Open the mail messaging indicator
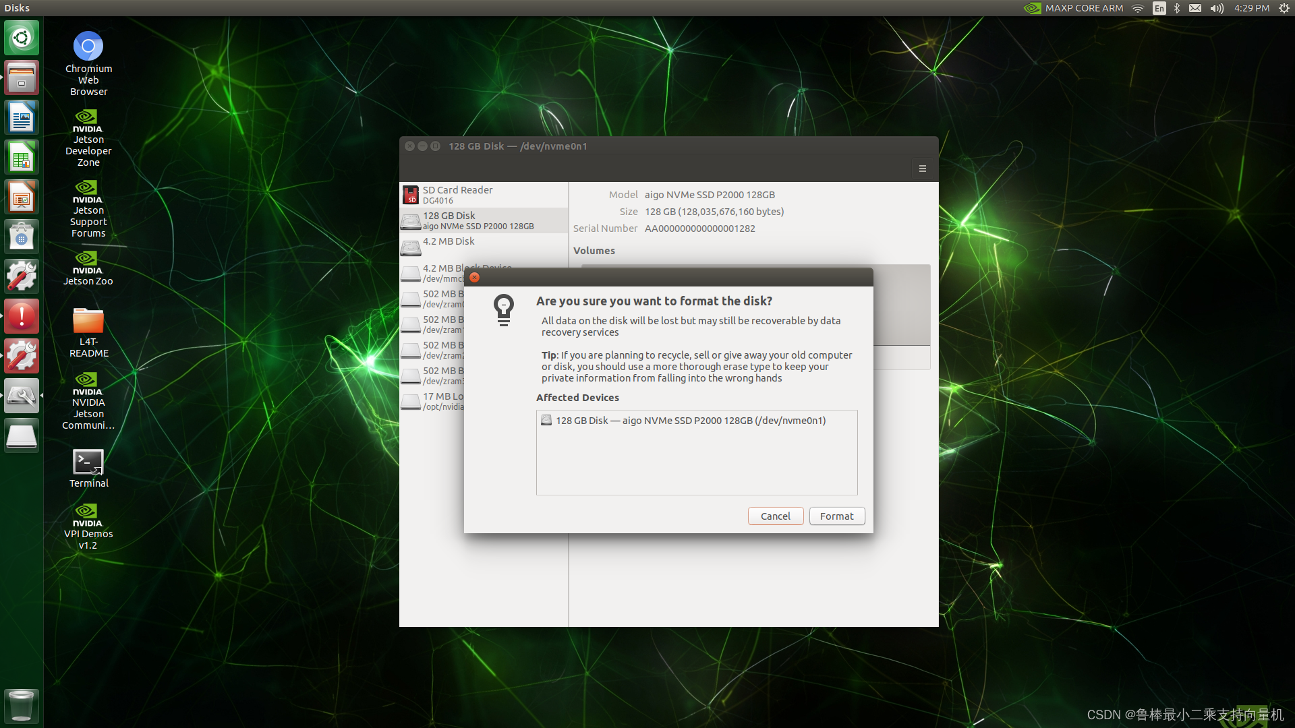1295x728 pixels. tap(1195, 8)
